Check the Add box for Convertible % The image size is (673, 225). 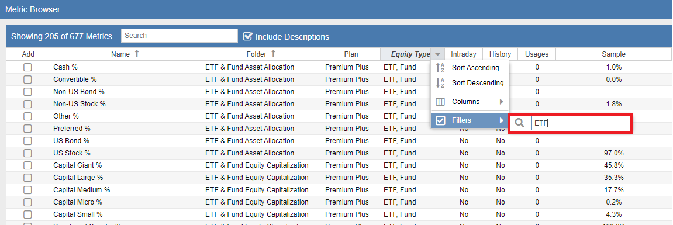pyautogui.click(x=28, y=79)
